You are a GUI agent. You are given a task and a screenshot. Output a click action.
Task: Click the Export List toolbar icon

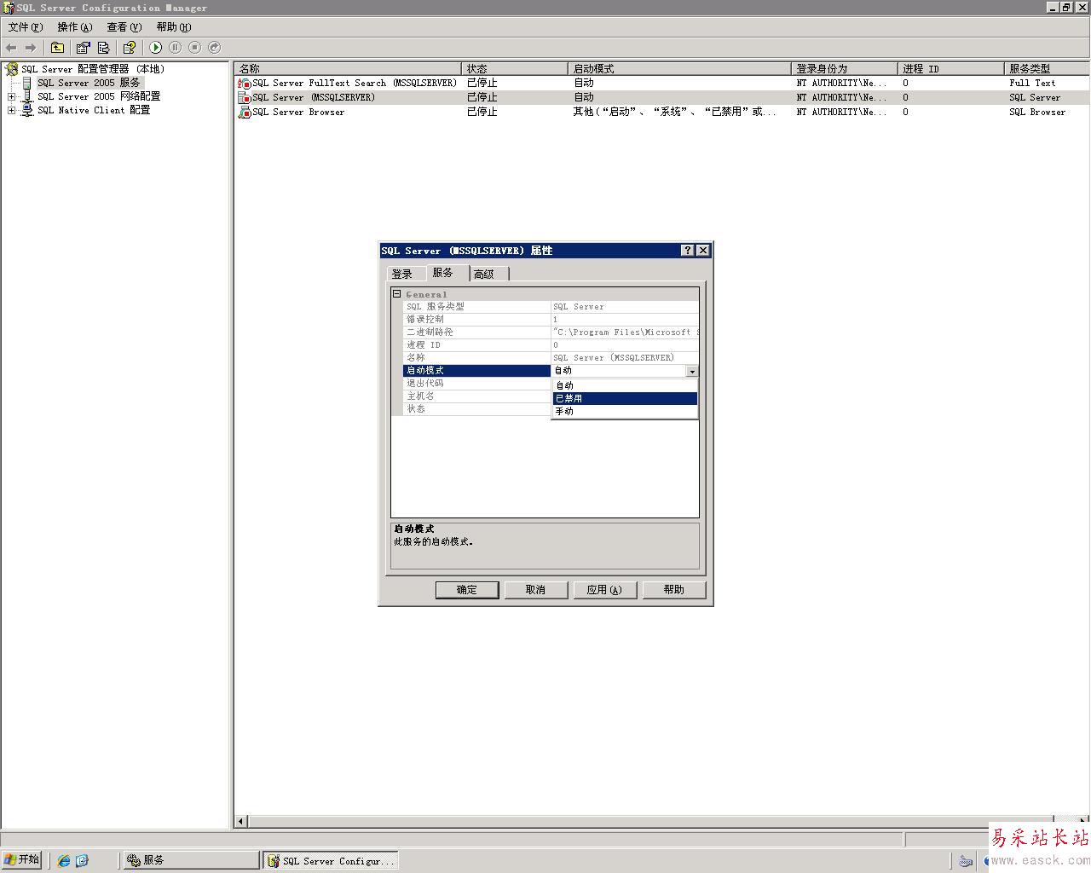103,48
